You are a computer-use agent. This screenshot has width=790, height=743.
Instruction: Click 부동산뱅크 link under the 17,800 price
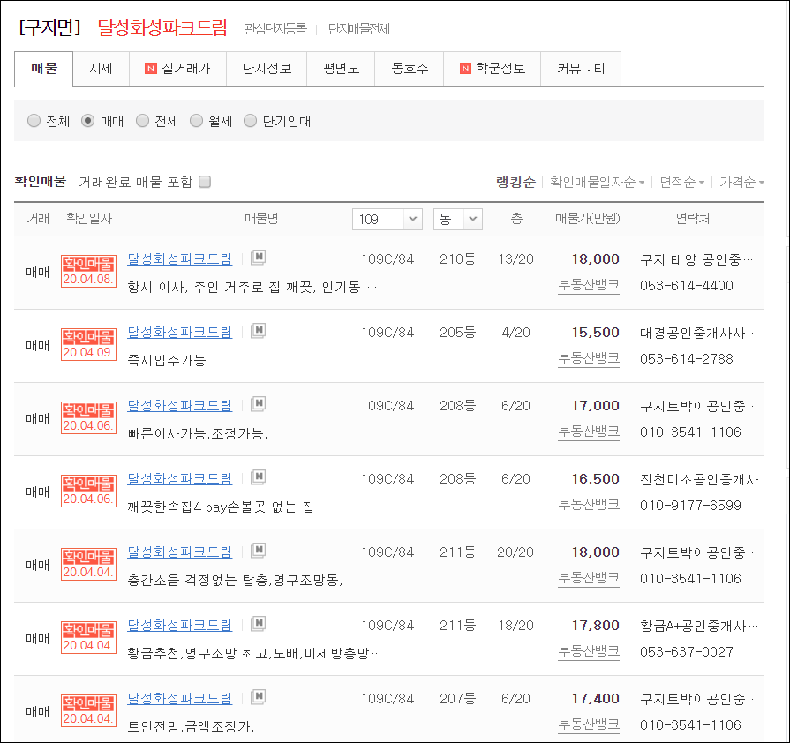click(589, 651)
